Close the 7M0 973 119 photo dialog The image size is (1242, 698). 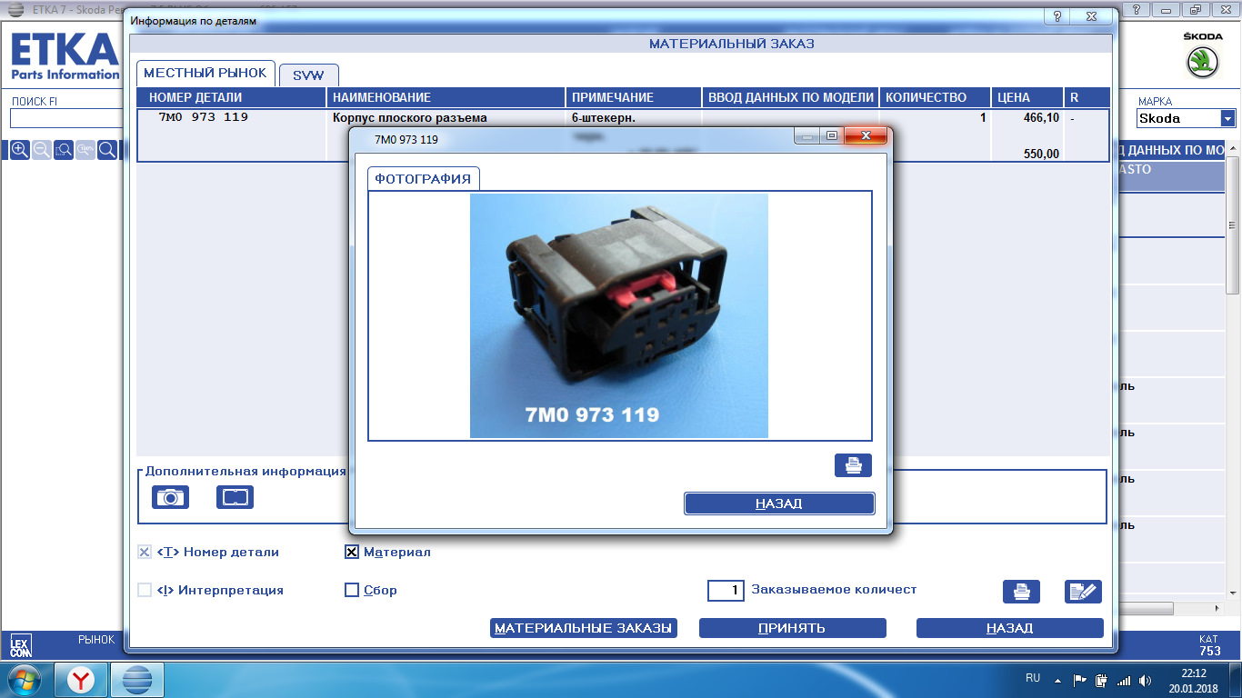pyautogui.click(x=866, y=136)
